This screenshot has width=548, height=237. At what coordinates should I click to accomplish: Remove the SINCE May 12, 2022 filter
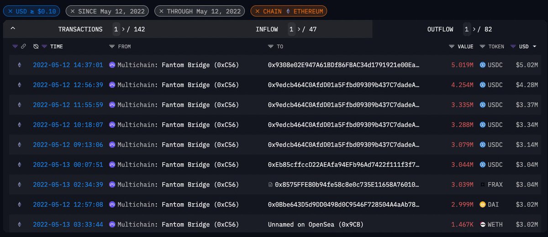(72, 11)
